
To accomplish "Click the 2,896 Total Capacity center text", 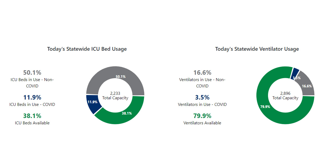I will click(x=285, y=96).
